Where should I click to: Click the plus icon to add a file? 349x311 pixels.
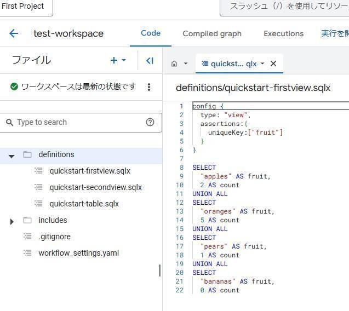[x=114, y=60]
